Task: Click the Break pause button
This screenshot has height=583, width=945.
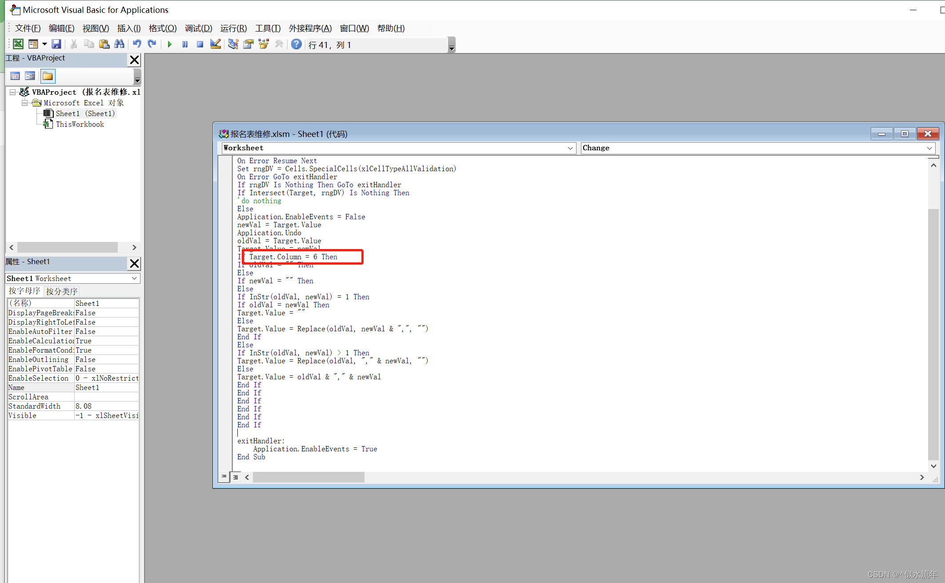Action: [185, 44]
